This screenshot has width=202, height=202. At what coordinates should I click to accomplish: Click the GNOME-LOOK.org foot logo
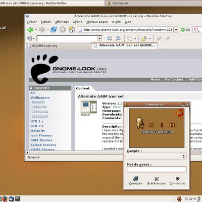tap(68, 69)
